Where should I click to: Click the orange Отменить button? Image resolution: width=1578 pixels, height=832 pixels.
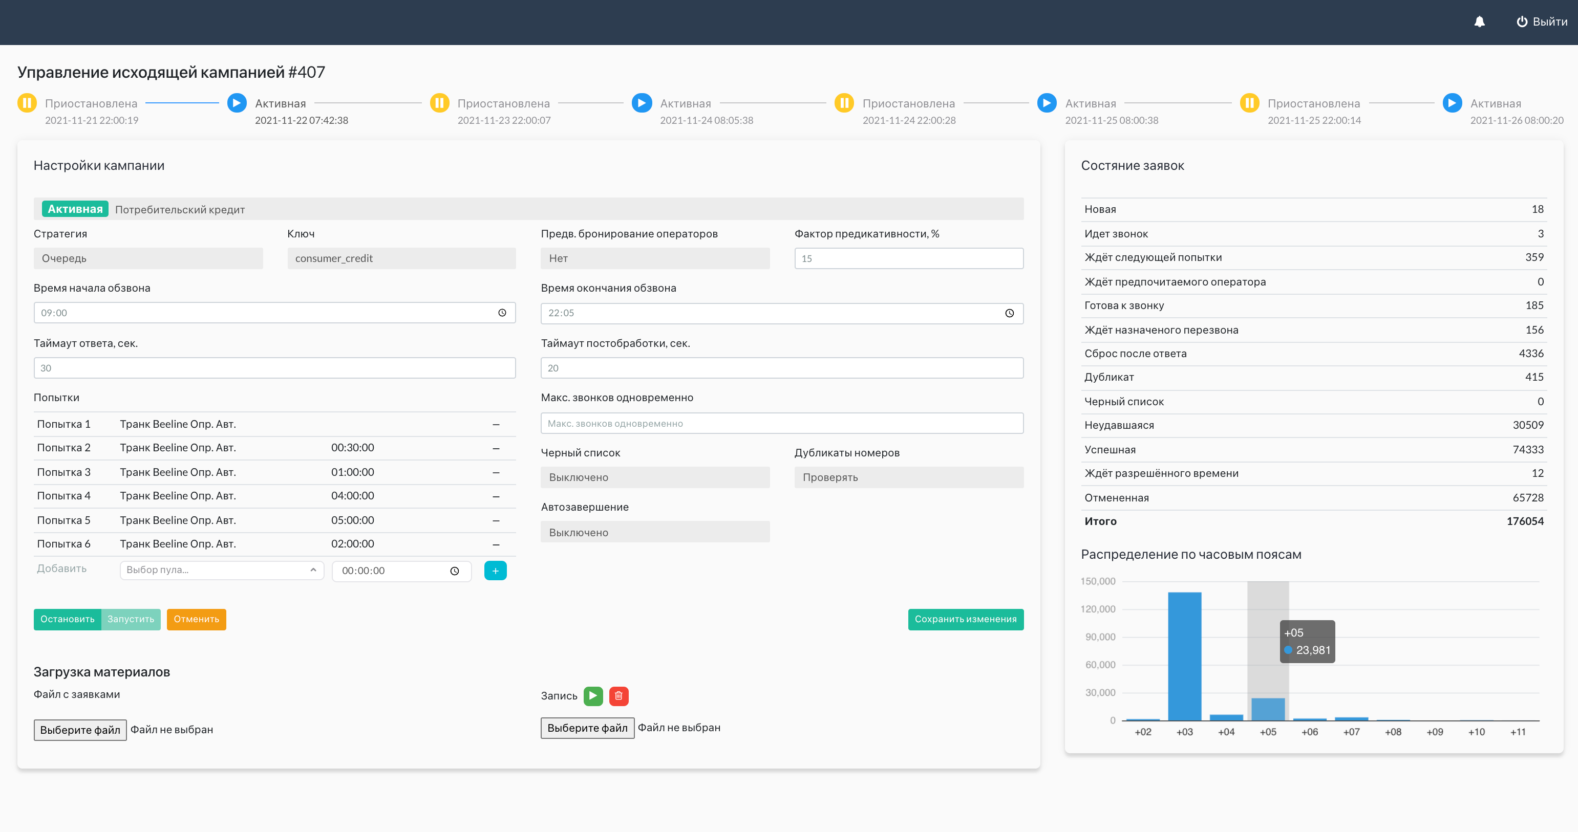point(196,619)
